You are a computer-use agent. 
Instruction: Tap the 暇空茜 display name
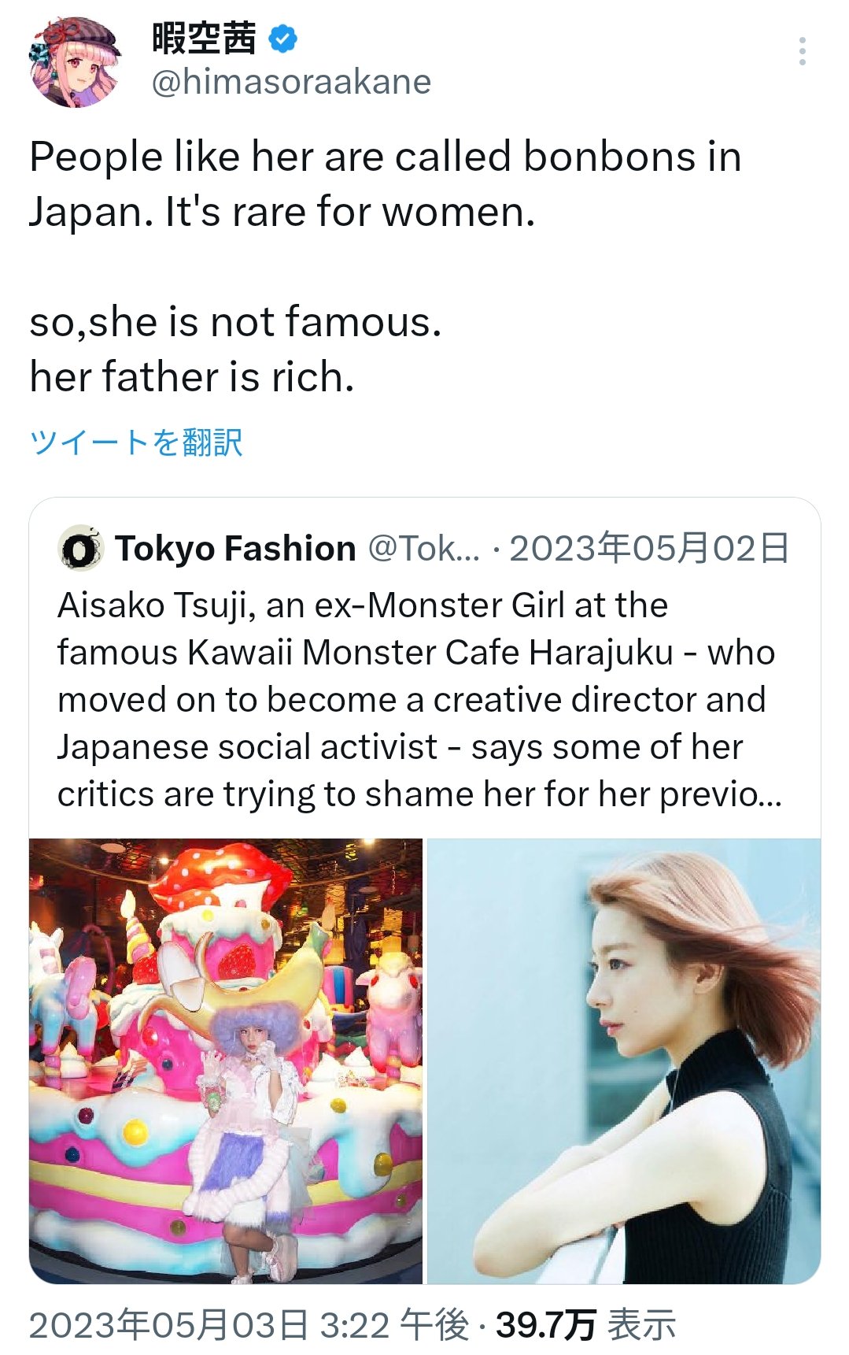click(x=204, y=38)
